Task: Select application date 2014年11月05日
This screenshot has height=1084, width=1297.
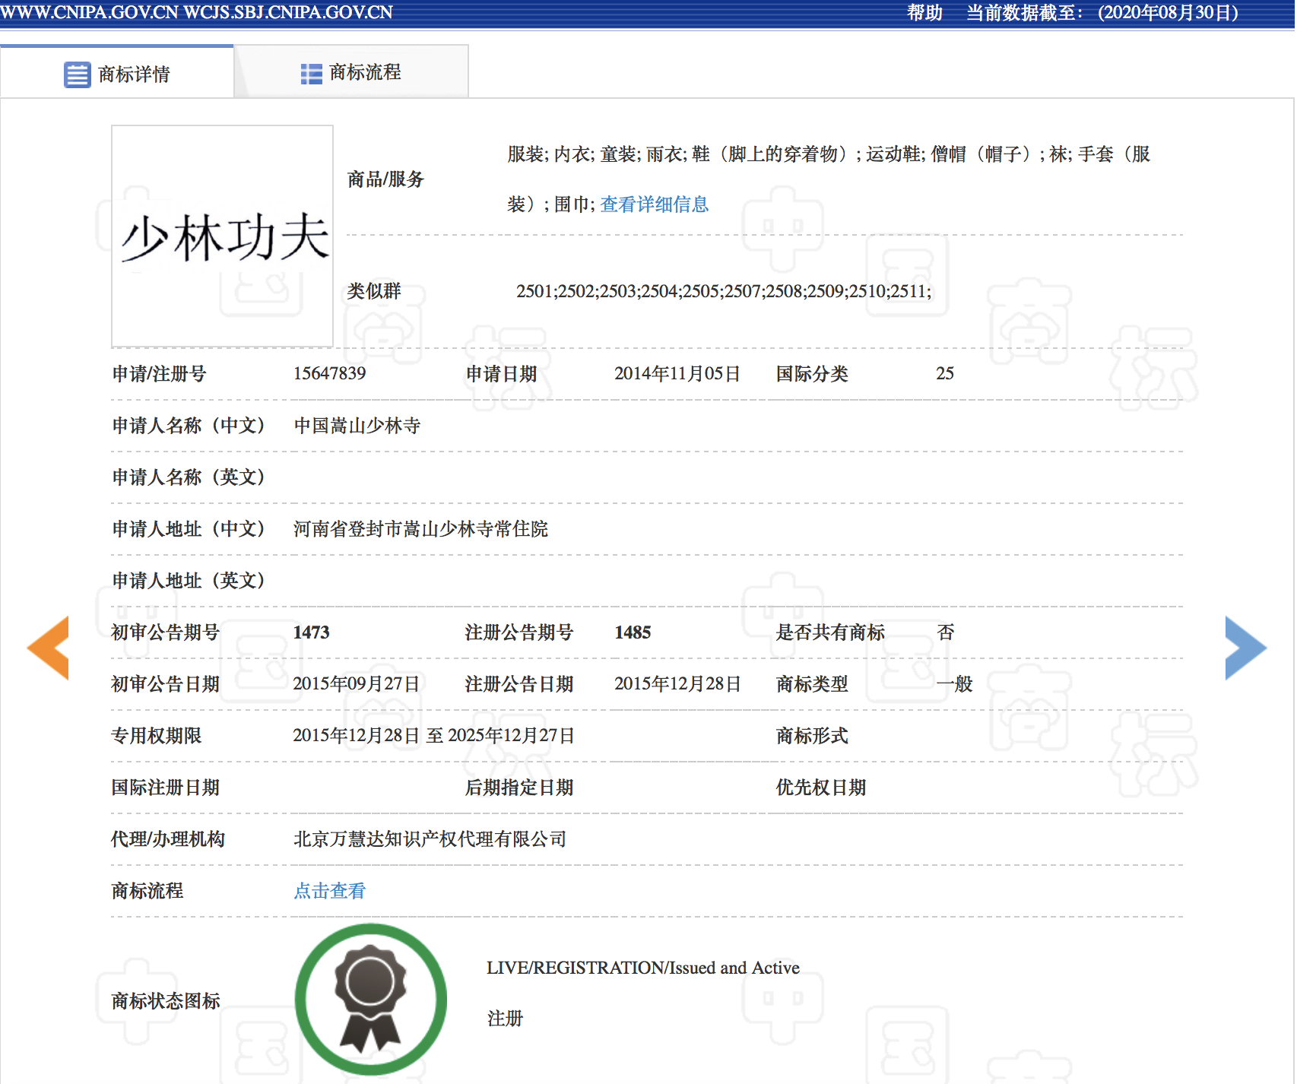Action: coord(677,373)
